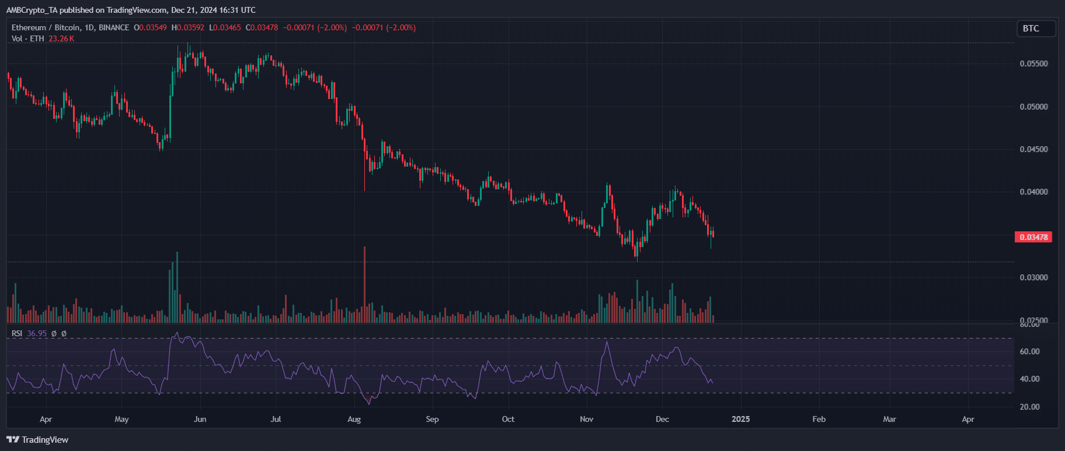Screen dimensions: 1065x451
Task: Click the 0.05000 price axis label
Action: click(x=1033, y=107)
